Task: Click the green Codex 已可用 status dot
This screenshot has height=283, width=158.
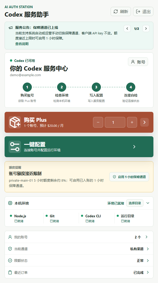Action: [11, 61]
